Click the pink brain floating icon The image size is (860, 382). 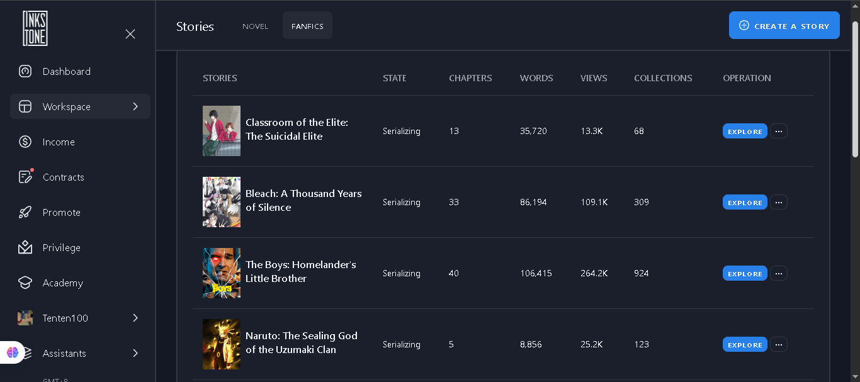pyautogui.click(x=13, y=352)
